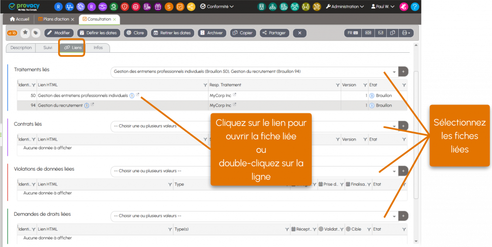Open the Administration dropdown menu
The width and height of the screenshot is (492, 247).
point(345,7)
